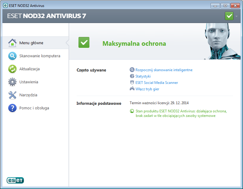The height and width of the screenshot is (189, 243).
Task: Click the gamepad icon beside Włącz tryb gier
Action: [x=132, y=89]
